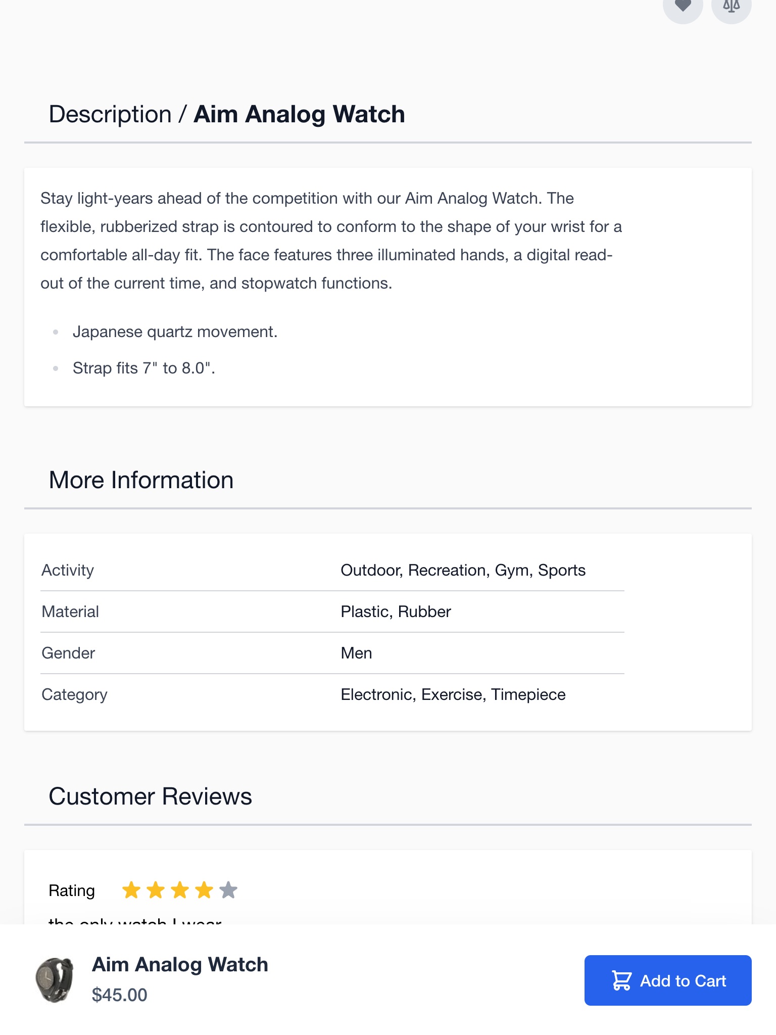
Task: Select the Aim Analog Watch title in bottom bar
Action: pos(180,965)
